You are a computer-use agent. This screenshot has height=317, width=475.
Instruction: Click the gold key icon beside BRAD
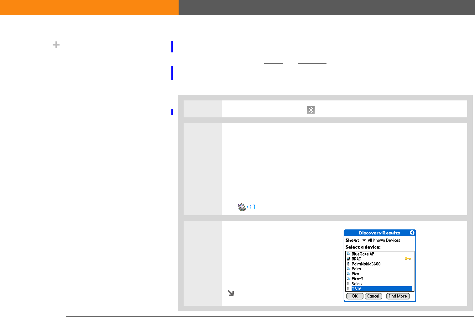pos(408,259)
